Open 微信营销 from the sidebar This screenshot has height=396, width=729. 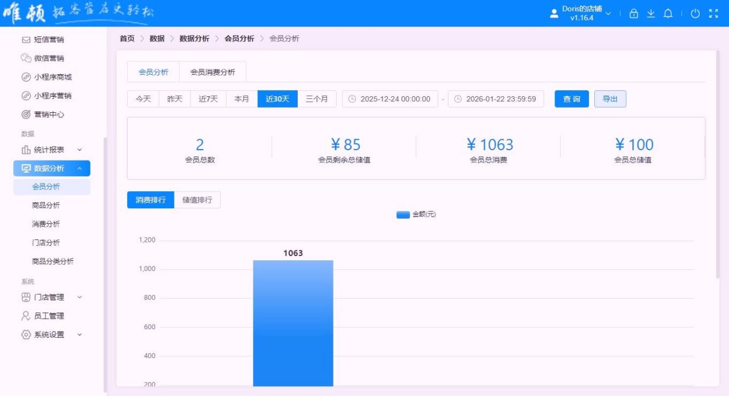(x=48, y=58)
